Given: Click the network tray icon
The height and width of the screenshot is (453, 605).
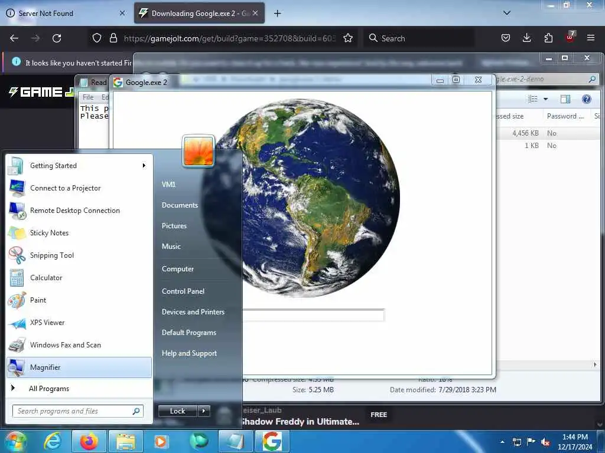Looking at the screenshot, I should click(516, 442).
